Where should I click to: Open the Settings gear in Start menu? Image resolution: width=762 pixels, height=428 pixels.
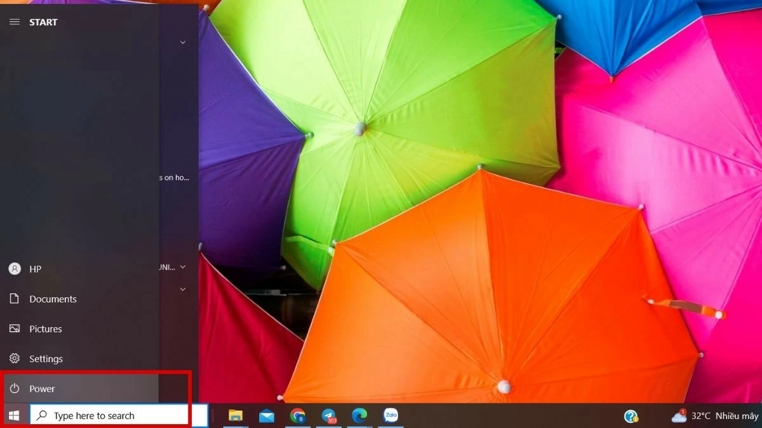[46, 359]
